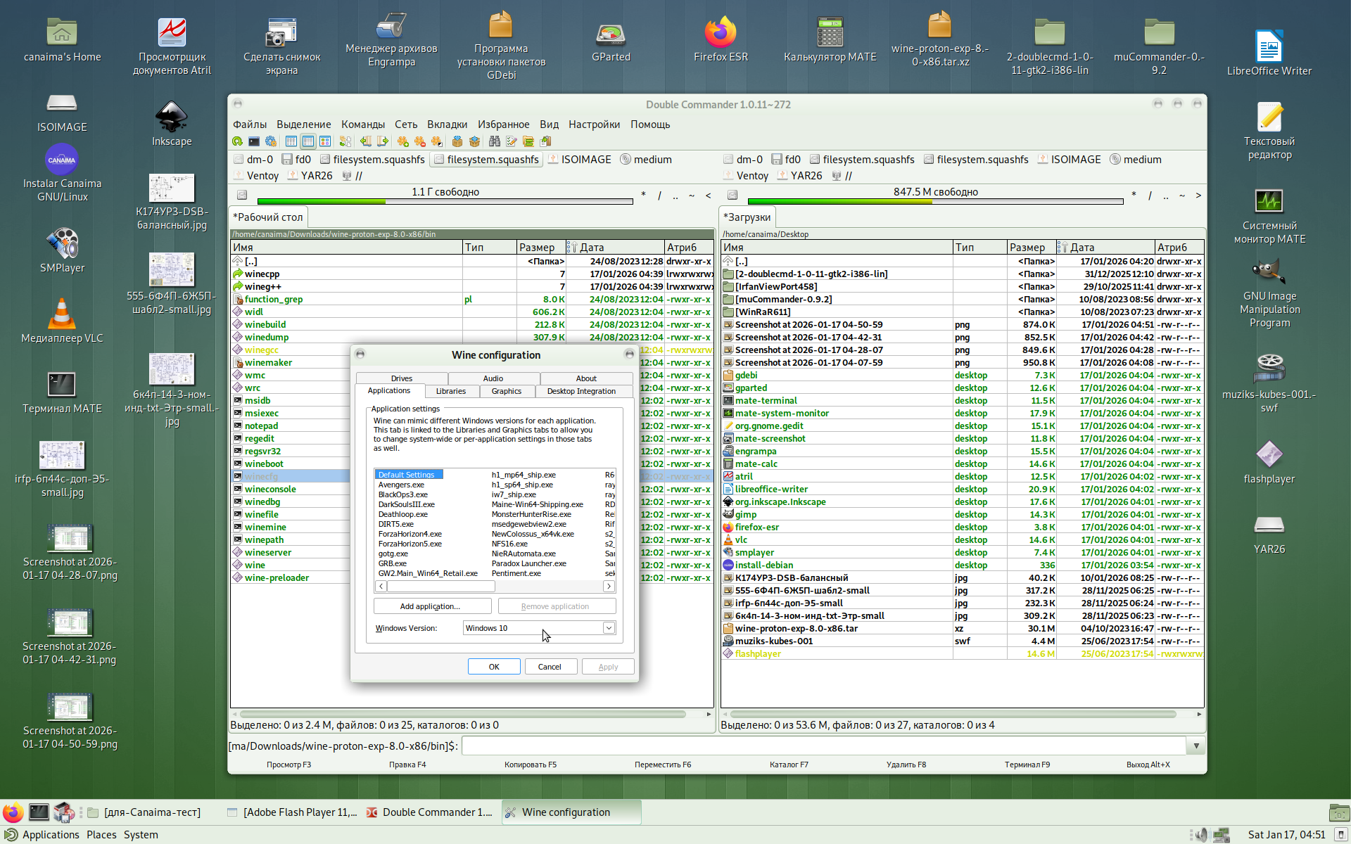
Task: Click the Cancel button in Wine configuration
Action: click(550, 667)
